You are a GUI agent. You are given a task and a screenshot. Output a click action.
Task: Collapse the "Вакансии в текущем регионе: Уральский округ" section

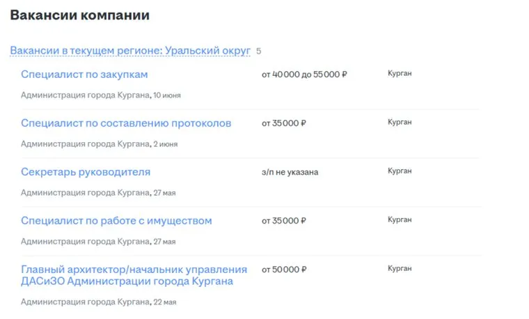(130, 51)
